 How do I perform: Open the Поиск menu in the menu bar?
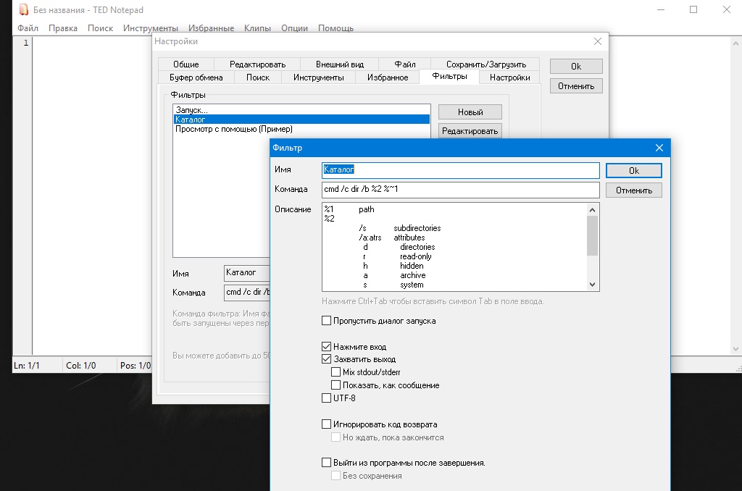point(100,28)
